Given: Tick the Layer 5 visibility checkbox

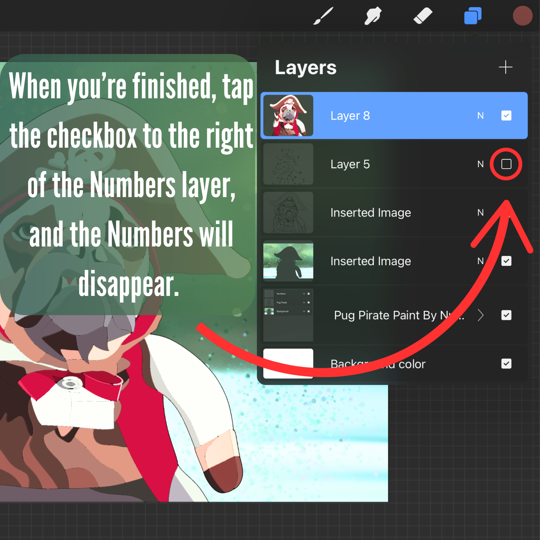Looking at the screenshot, I should click(x=506, y=164).
